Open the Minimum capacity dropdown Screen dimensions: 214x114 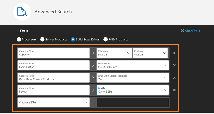point(114,53)
